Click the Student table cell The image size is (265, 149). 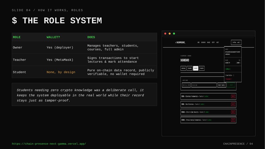click(x=19, y=72)
